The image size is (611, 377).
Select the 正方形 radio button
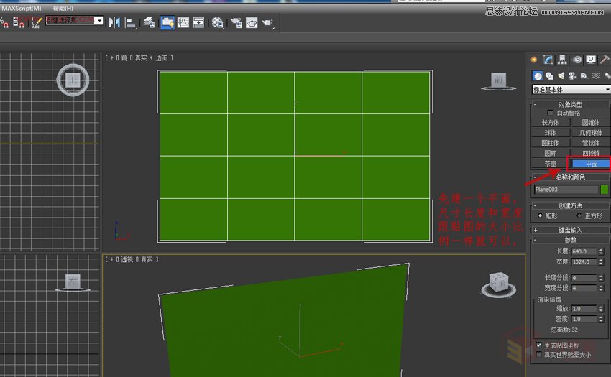(x=579, y=215)
